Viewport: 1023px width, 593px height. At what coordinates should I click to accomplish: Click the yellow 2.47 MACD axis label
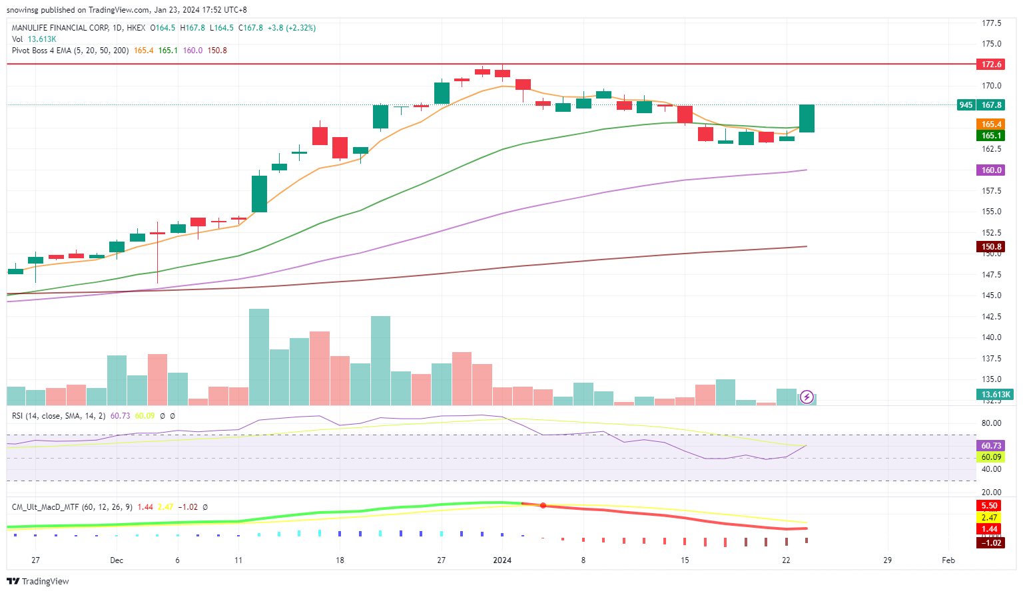pos(990,518)
